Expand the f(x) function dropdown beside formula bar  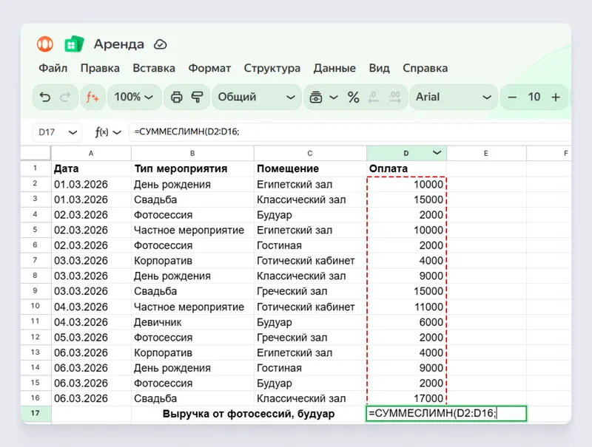point(117,132)
